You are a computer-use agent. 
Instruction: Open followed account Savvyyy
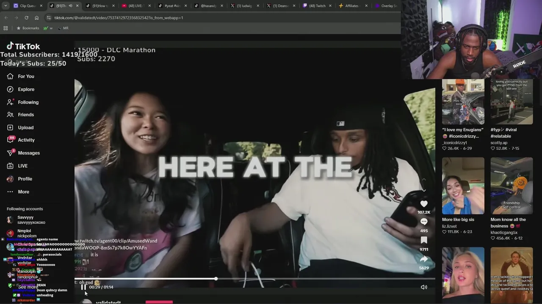pos(26,220)
